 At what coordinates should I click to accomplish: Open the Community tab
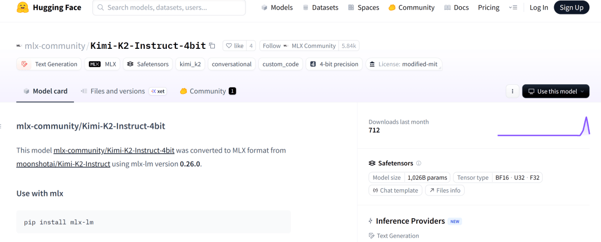point(208,91)
